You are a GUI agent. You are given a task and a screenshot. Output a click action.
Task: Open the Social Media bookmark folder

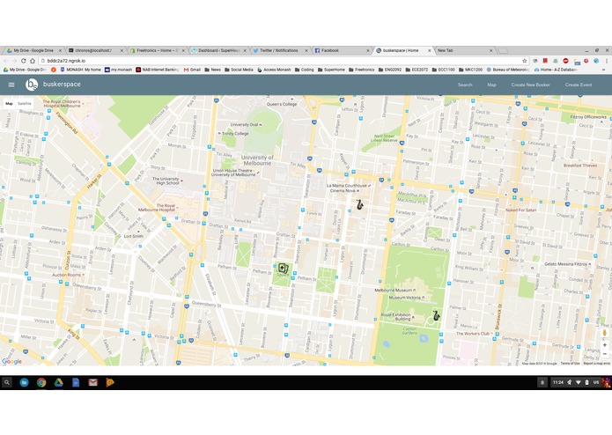(239, 70)
